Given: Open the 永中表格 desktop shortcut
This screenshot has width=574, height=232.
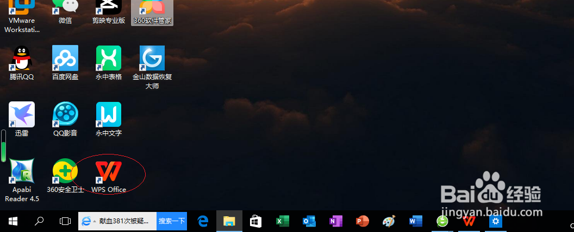Looking at the screenshot, I should (x=109, y=63).
